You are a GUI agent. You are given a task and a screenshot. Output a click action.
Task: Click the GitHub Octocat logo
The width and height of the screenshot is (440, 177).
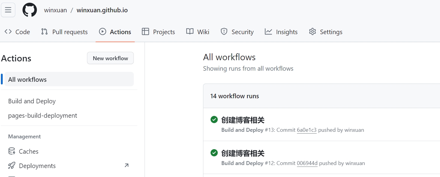(x=30, y=10)
